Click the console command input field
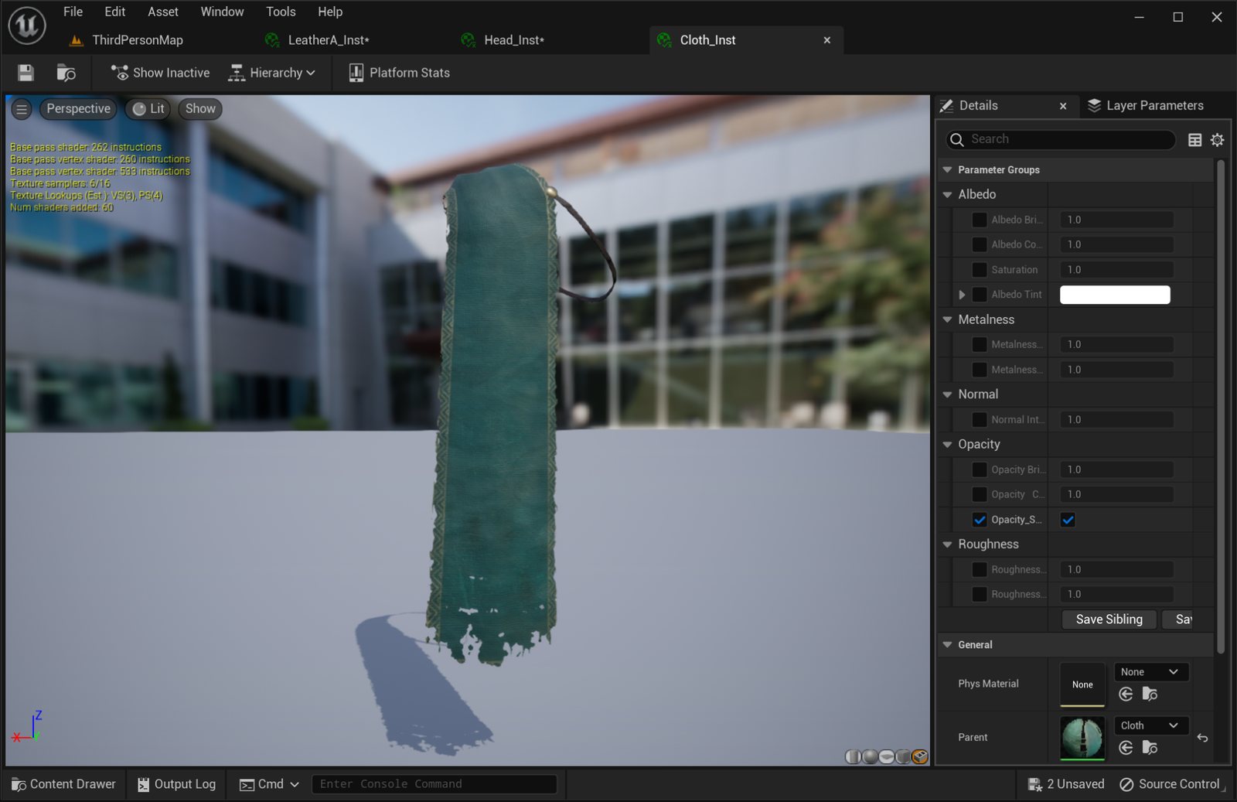 coord(434,784)
